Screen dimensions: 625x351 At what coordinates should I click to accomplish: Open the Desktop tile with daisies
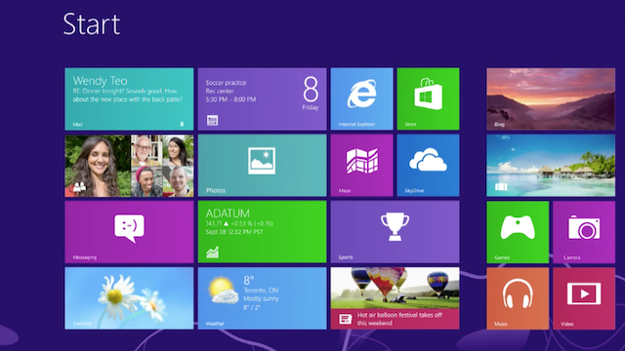pyautogui.click(x=129, y=298)
